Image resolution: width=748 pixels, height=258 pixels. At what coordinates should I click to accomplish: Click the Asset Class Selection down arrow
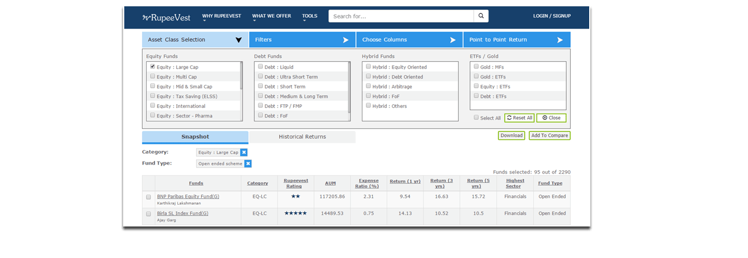pos(239,40)
